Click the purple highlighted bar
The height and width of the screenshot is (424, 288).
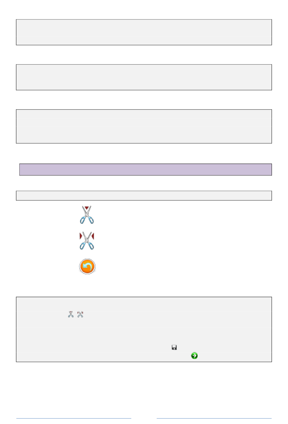tap(146, 170)
